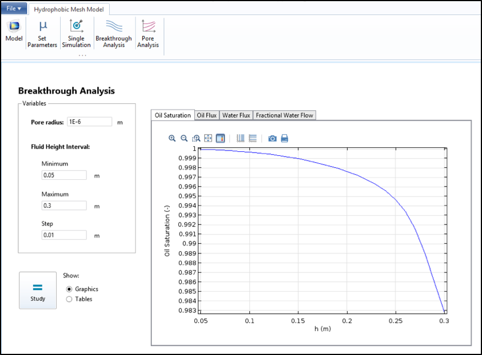Screen dimensions: 482x355
Task: Switch to the Oil Flux tab
Action: pos(207,115)
